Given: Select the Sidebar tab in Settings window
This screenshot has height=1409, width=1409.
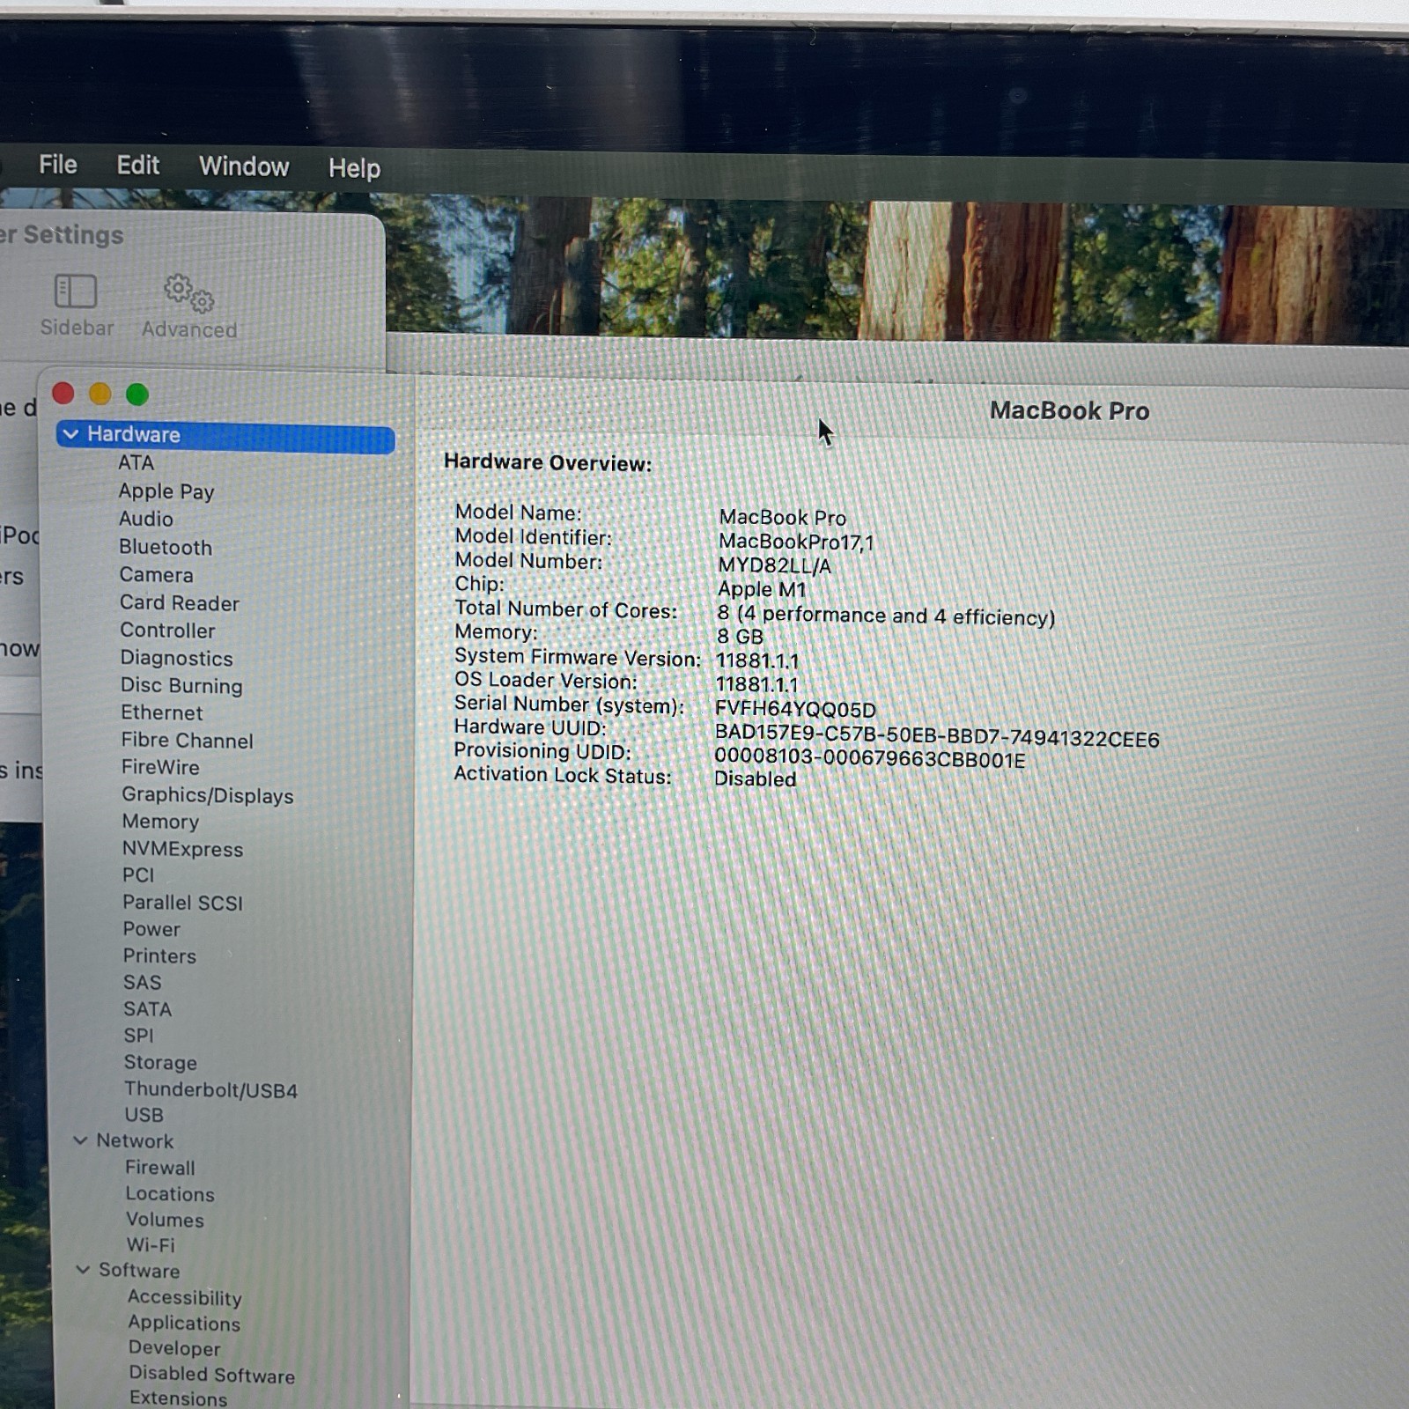Looking at the screenshot, I should coord(77,305).
